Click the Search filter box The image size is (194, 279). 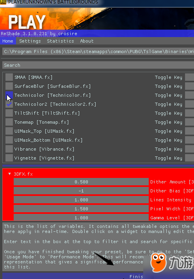(x=98, y=65)
